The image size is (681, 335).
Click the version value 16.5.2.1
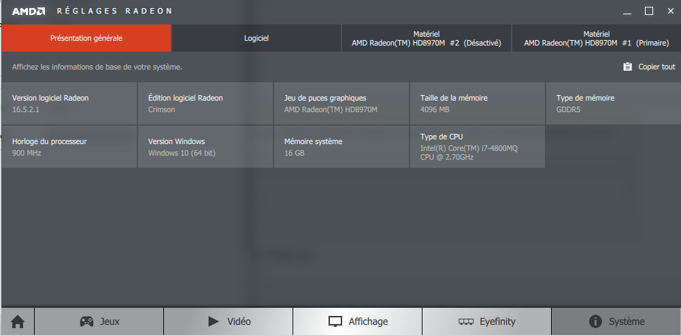pyautogui.click(x=26, y=110)
